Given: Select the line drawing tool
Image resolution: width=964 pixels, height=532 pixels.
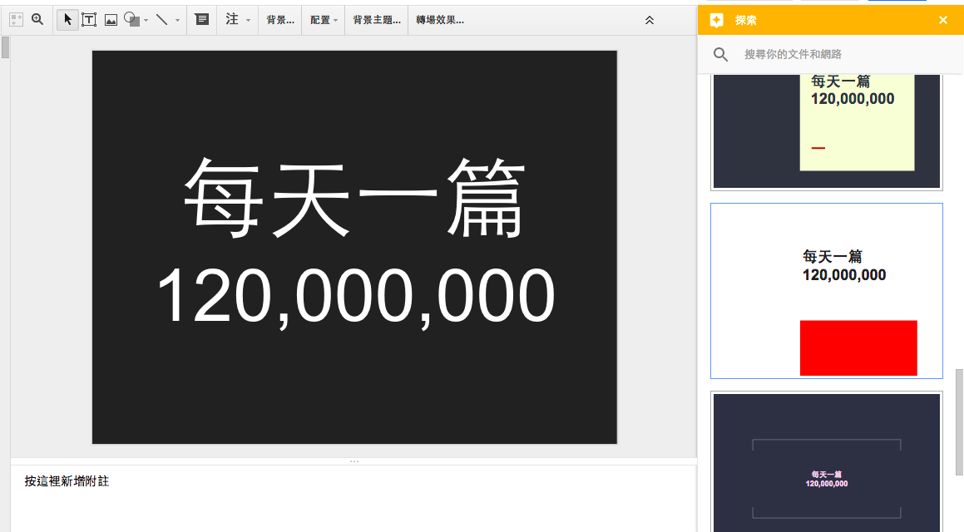Looking at the screenshot, I should pyautogui.click(x=162, y=20).
